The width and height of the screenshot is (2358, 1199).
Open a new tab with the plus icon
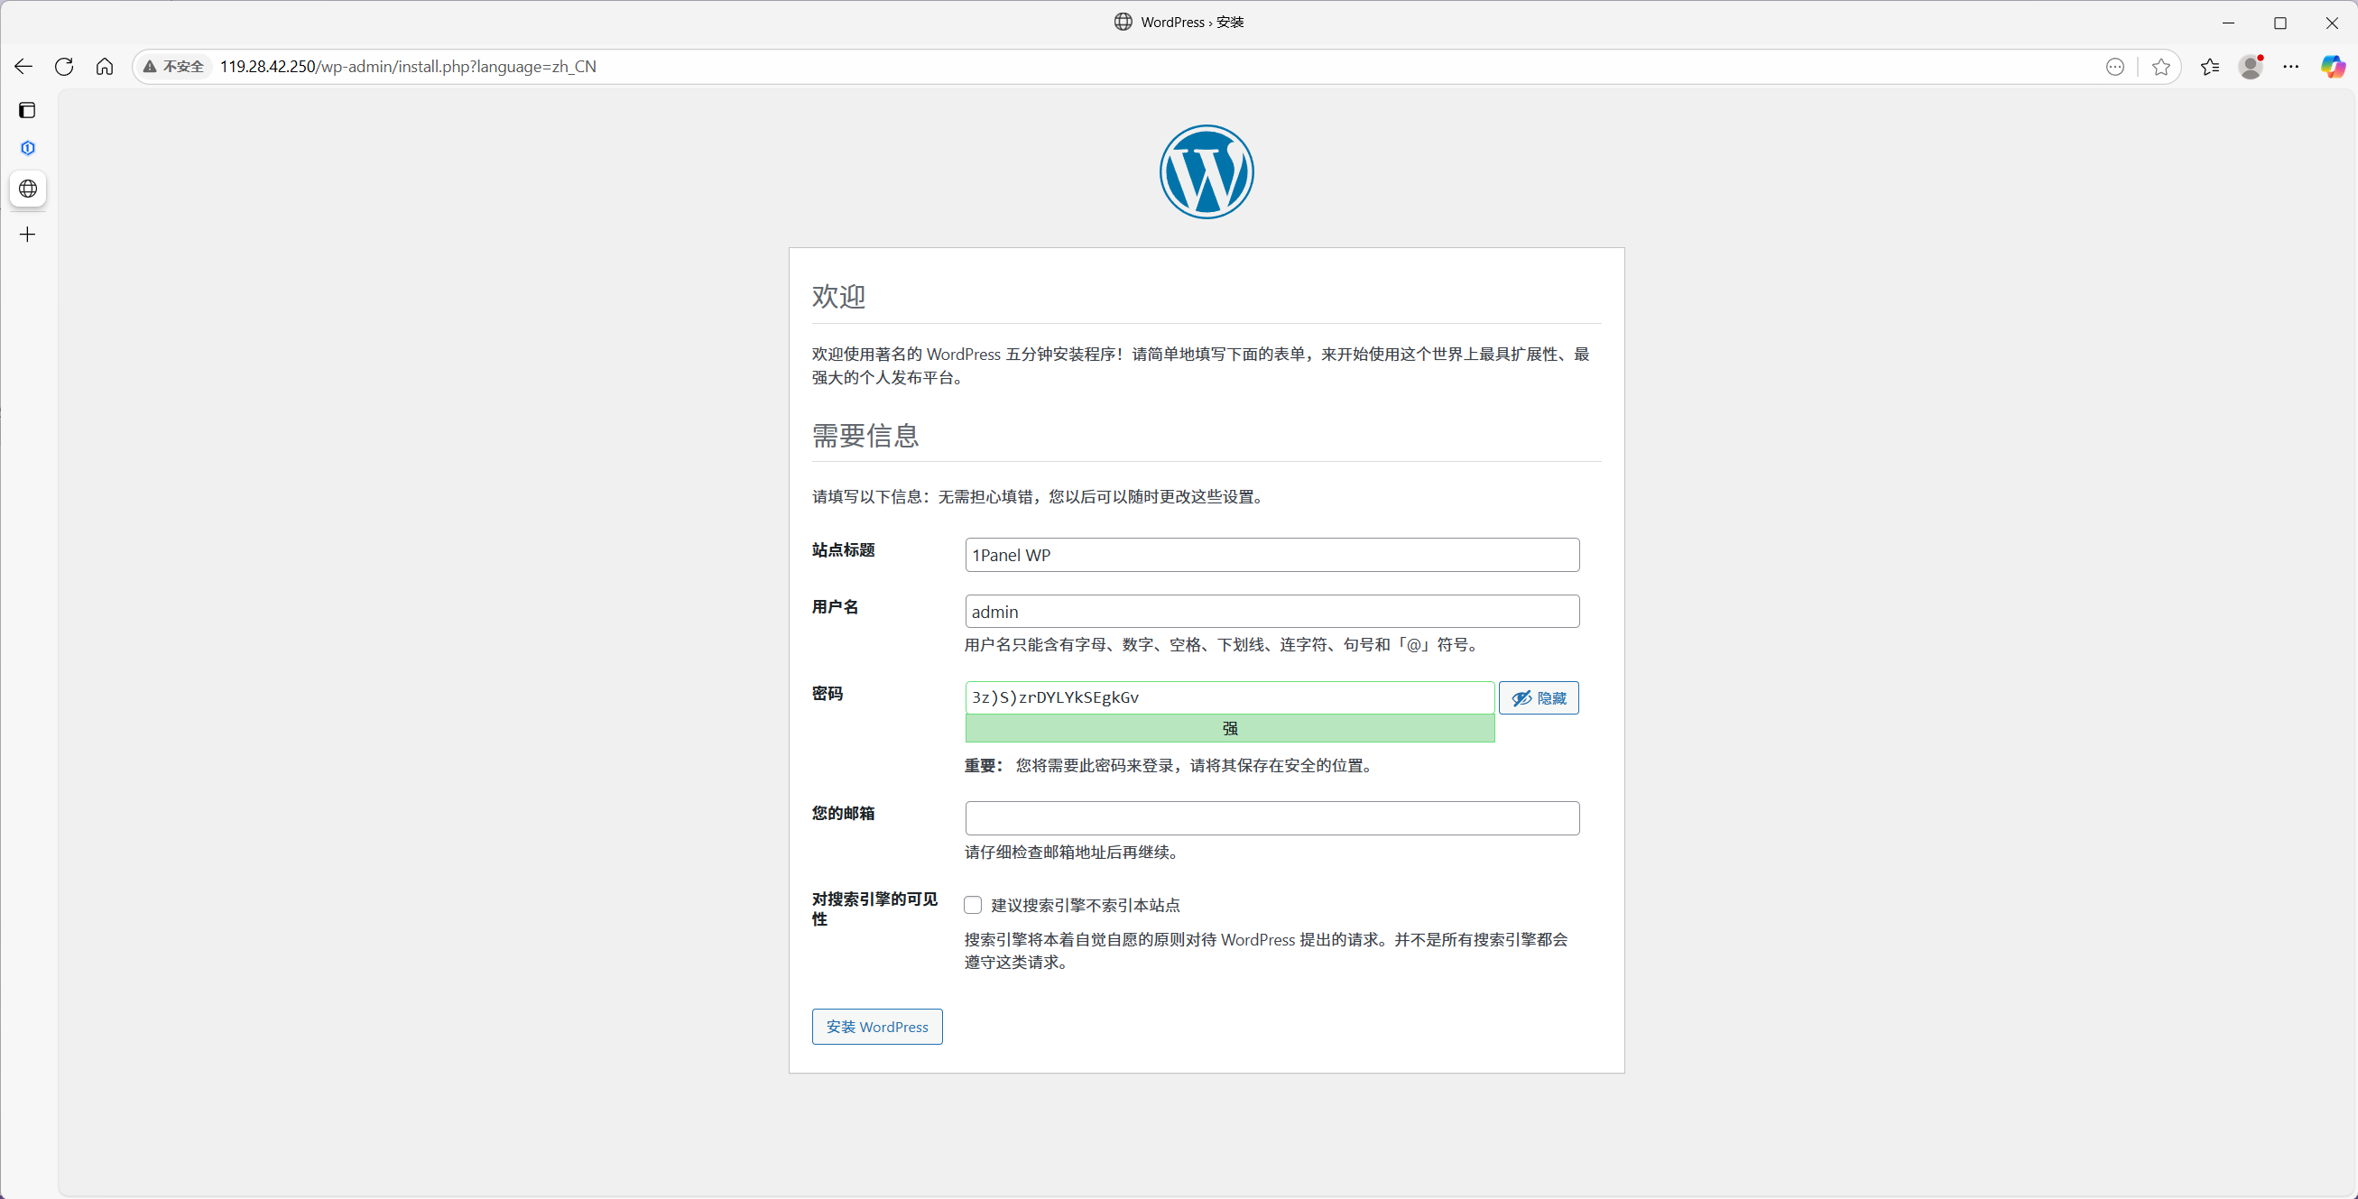point(27,235)
